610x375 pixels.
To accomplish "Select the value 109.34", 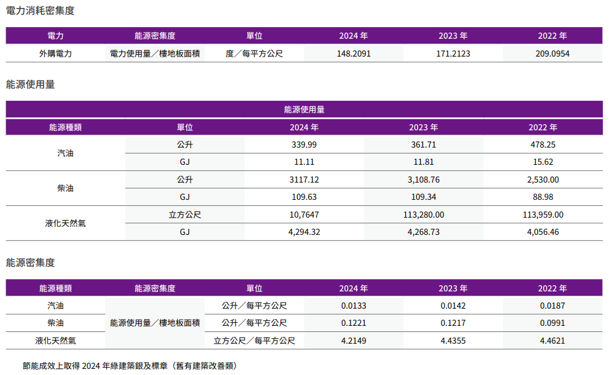I will tap(424, 197).
